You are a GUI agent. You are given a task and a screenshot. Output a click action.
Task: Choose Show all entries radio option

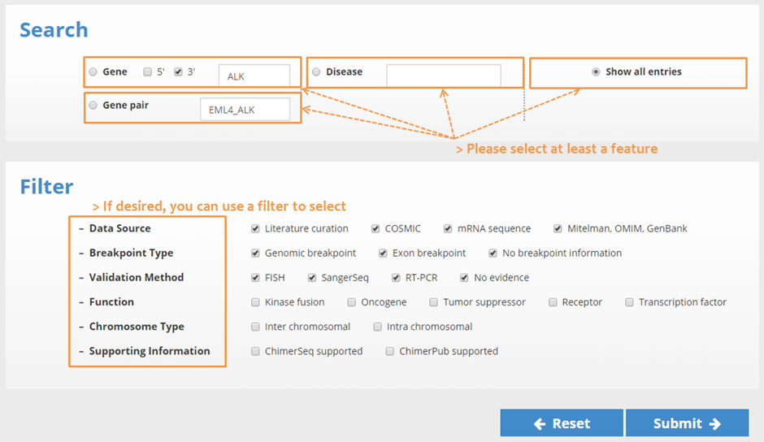point(596,71)
